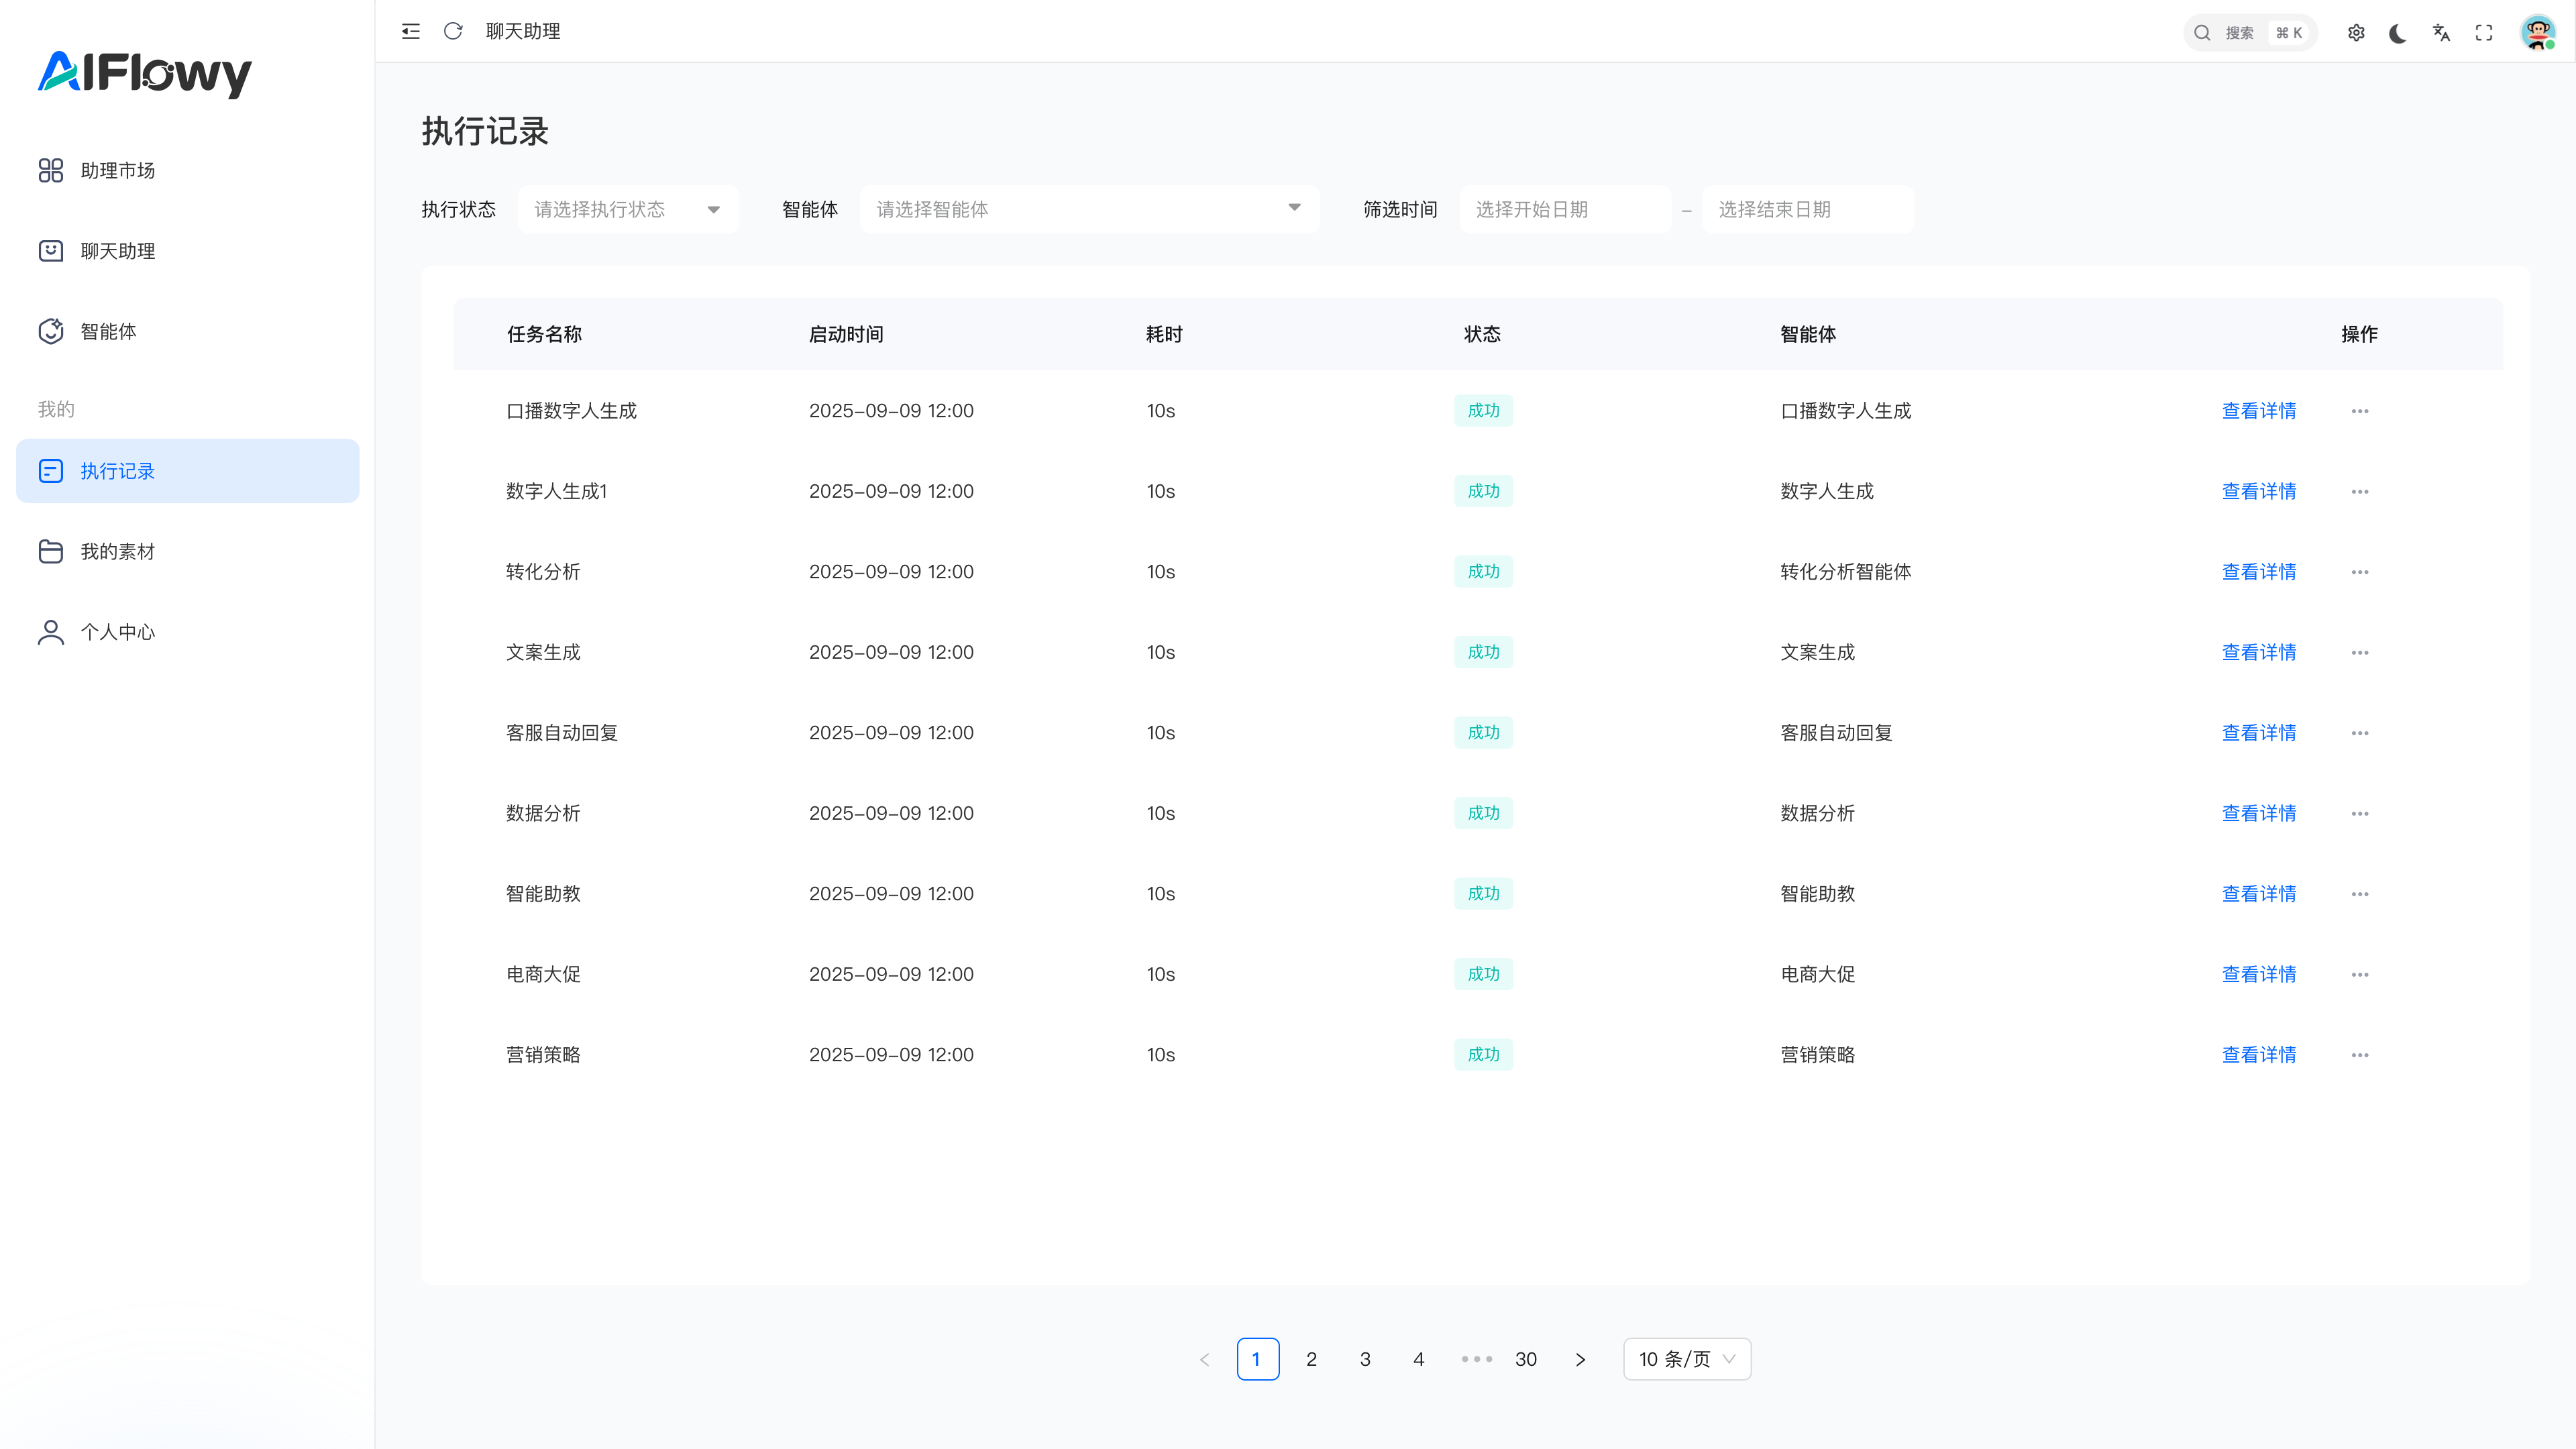Open the settings gear icon
The image size is (2576, 1449).
pyautogui.click(x=2356, y=33)
